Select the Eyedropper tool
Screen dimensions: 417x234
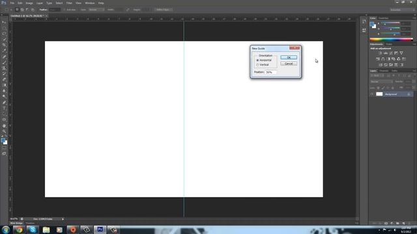coord(4,51)
